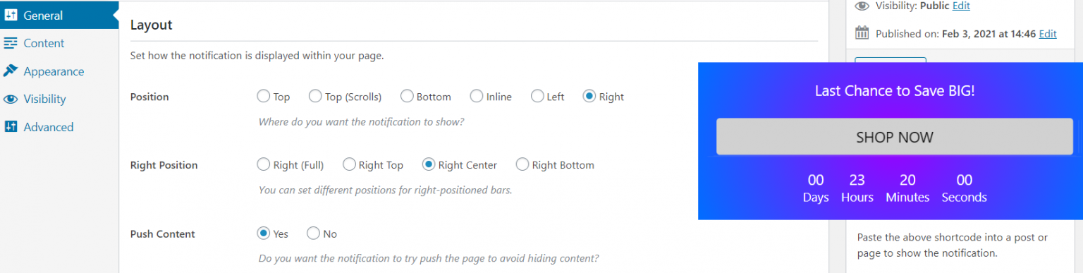Click the Advanced settings icon
Image resolution: width=1083 pixels, height=273 pixels.
pyautogui.click(x=11, y=127)
